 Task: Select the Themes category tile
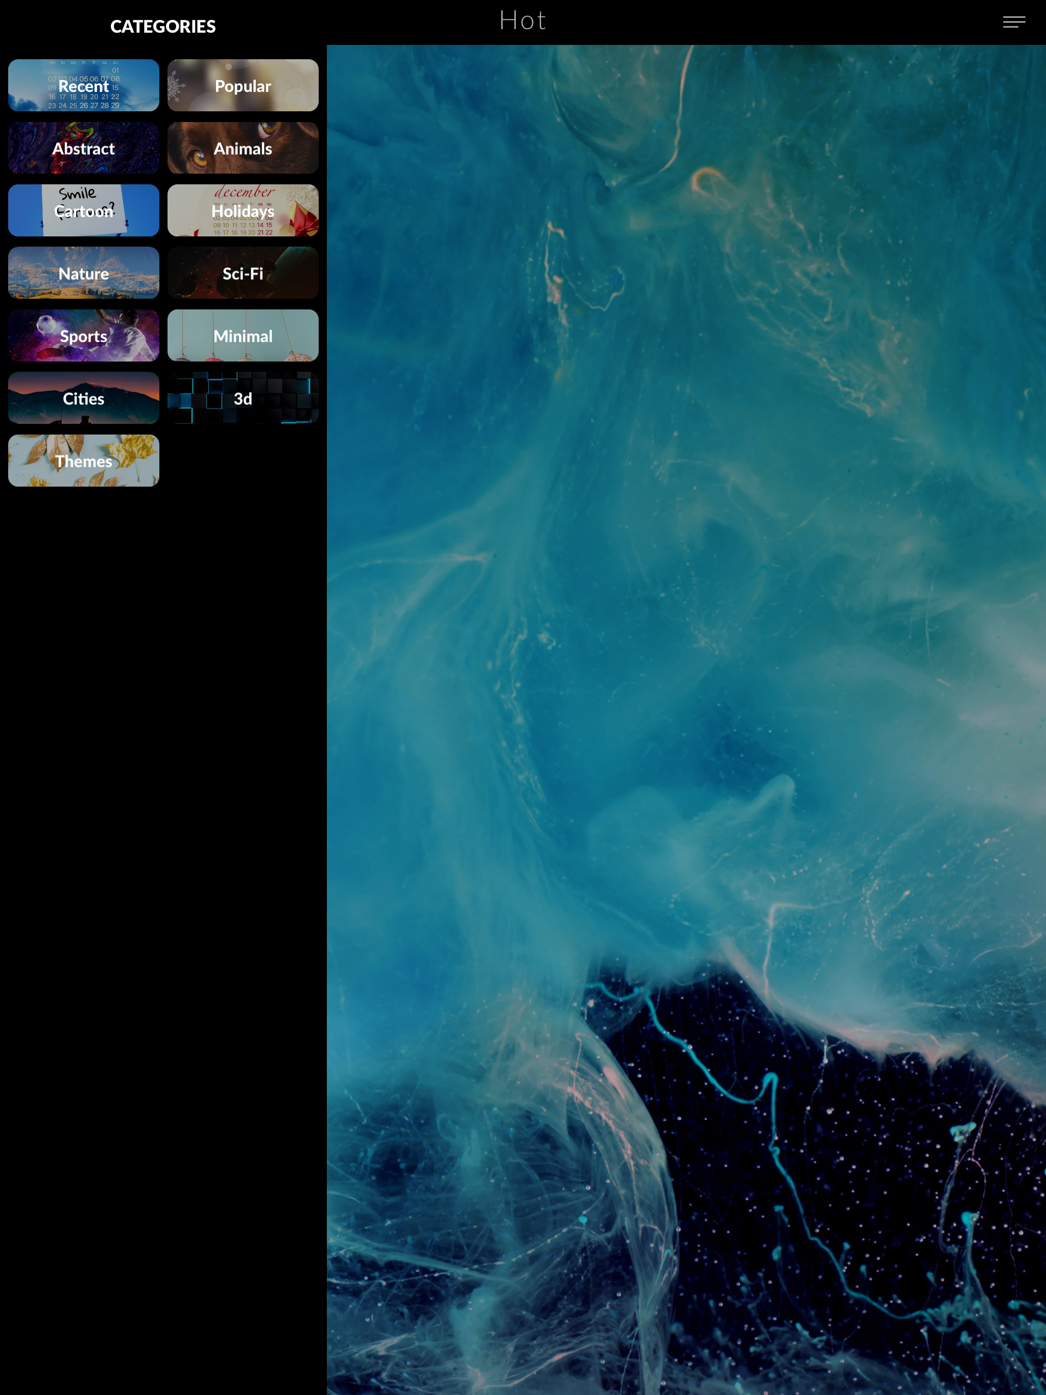pyautogui.click(x=83, y=461)
